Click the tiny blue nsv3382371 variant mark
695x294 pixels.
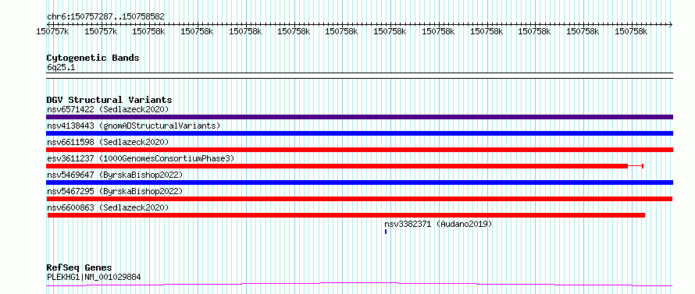coord(386,232)
